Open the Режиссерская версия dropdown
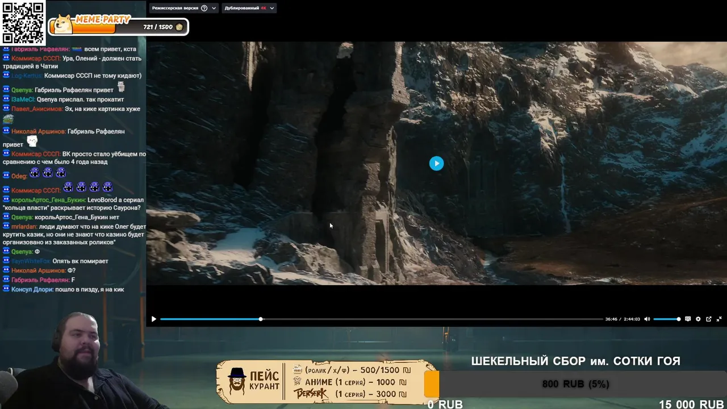Viewport: 727px width, 409px height. pyautogui.click(x=184, y=9)
